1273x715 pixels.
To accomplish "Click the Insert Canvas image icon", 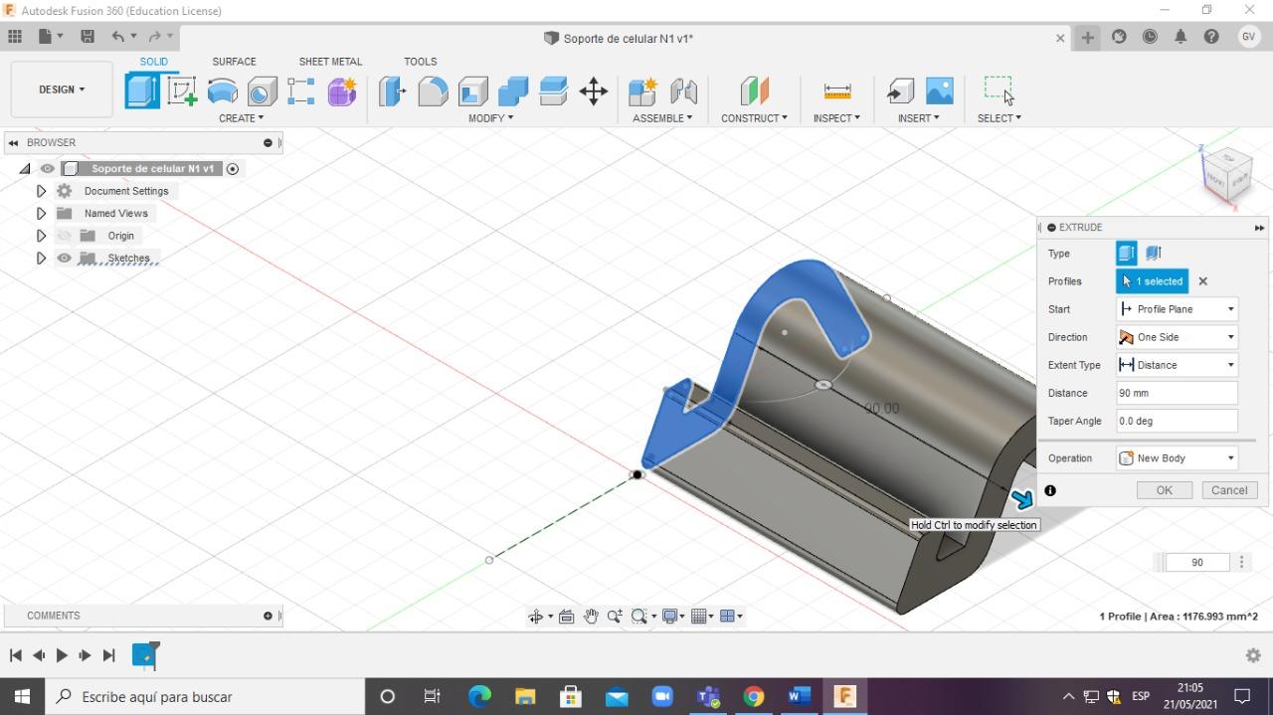I will coord(939,91).
